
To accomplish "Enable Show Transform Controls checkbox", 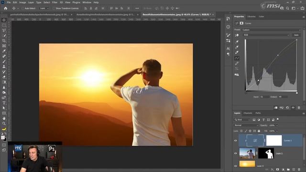I will click(x=54, y=9).
